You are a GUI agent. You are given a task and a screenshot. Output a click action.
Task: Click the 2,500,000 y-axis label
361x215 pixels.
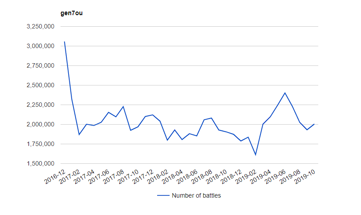click(41, 85)
